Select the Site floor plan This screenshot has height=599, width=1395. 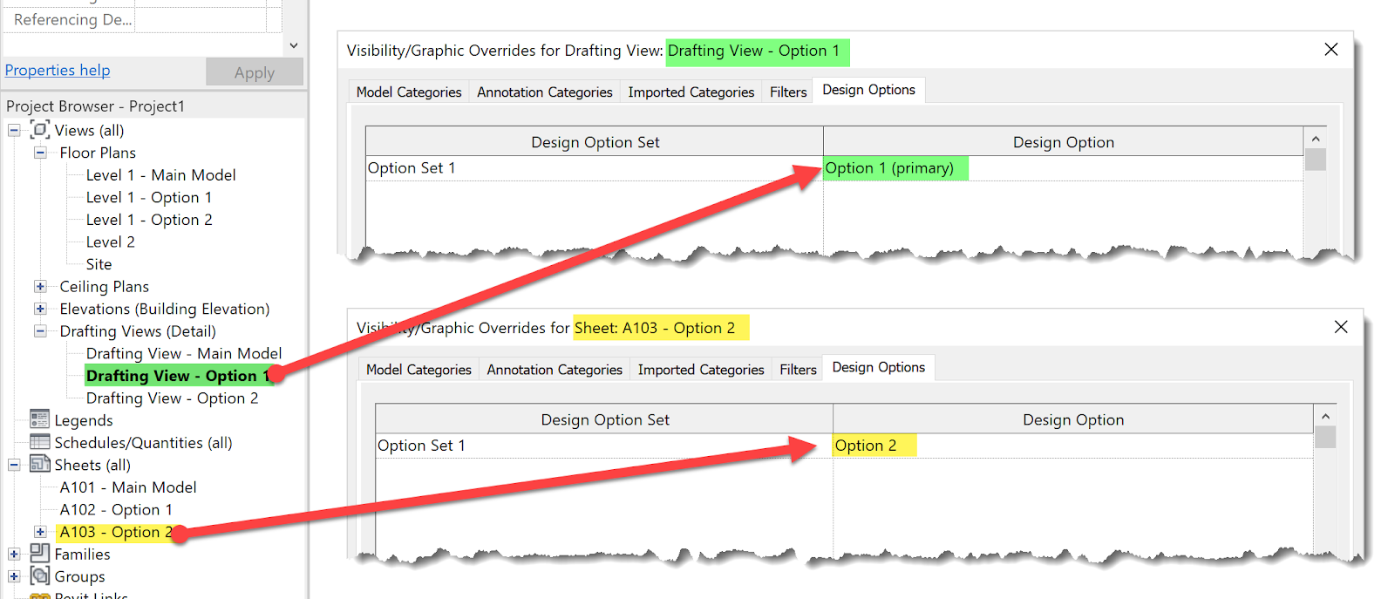point(99,264)
